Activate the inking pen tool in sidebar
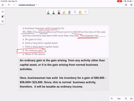This screenshot has width=134, height=101. pos(3,17)
